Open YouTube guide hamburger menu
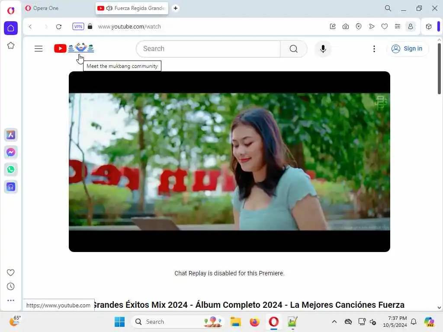 click(x=39, y=48)
